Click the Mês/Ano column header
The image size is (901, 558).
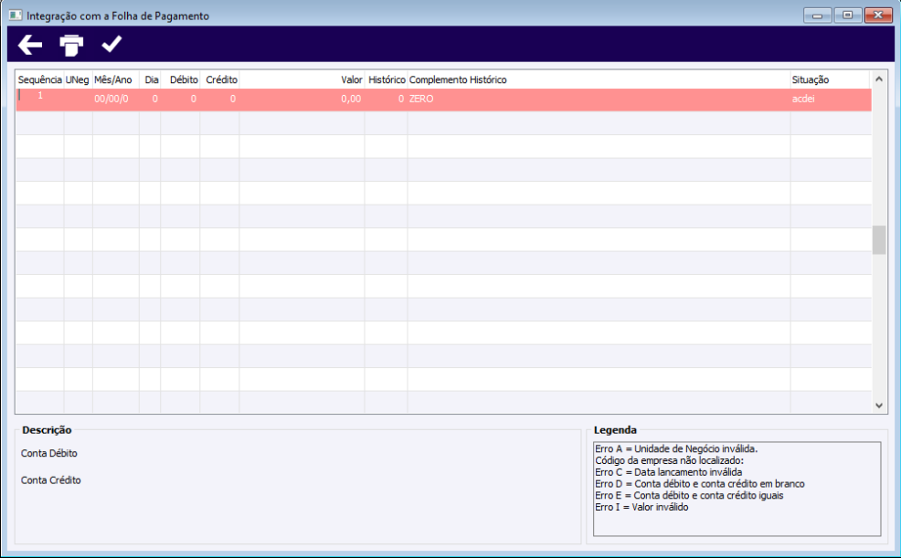point(115,79)
